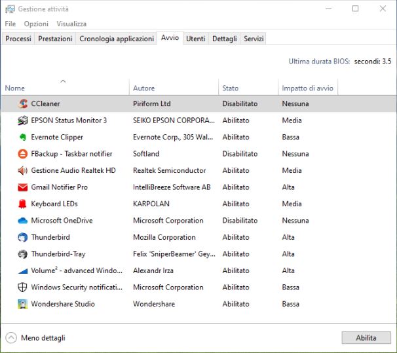Click the Wondershare Studio icon

point(22,304)
